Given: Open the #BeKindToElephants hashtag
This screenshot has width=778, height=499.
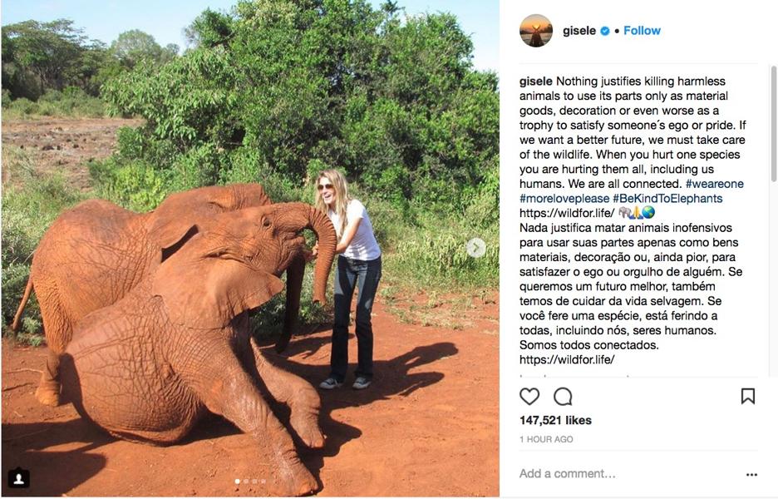Looking at the screenshot, I should tap(667, 199).
